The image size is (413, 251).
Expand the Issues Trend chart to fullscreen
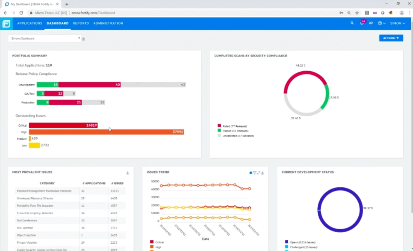(258, 173)
